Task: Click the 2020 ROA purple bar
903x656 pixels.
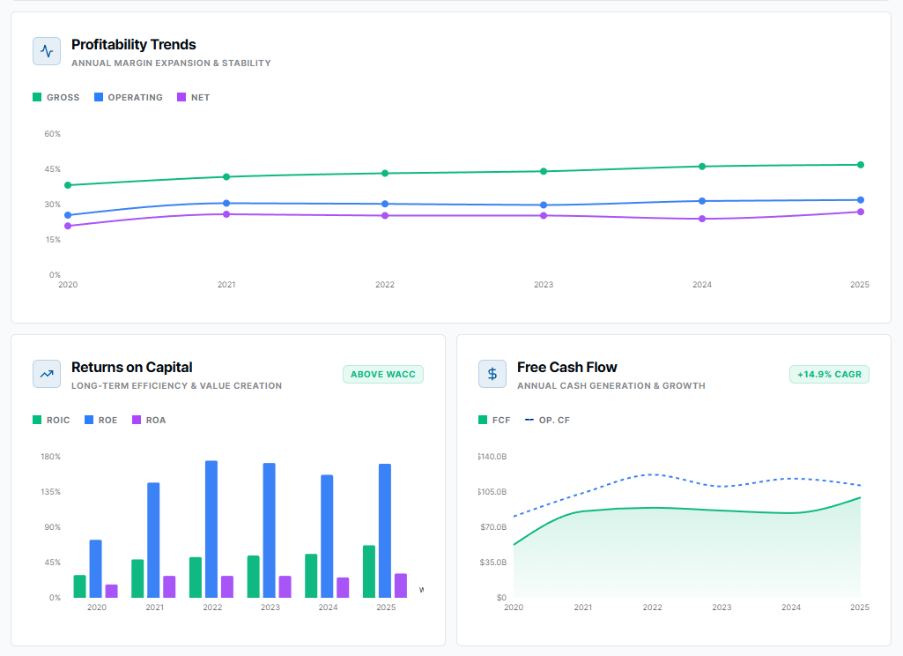Action: (112, 591)
